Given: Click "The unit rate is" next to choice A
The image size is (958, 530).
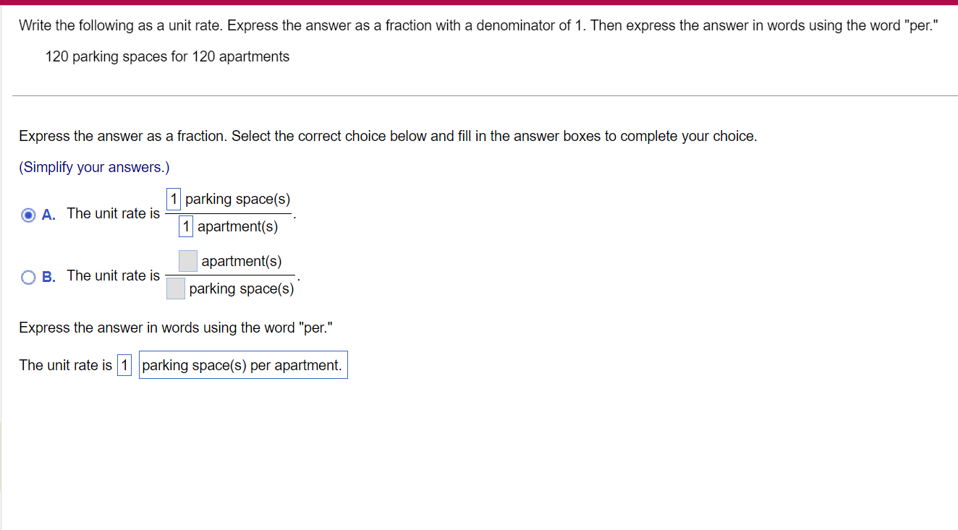Looking at the screenshot, I should (x=113, y=213).
